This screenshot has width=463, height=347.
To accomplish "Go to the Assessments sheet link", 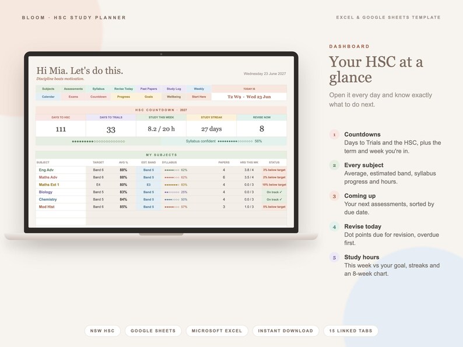I will [73, 89].
